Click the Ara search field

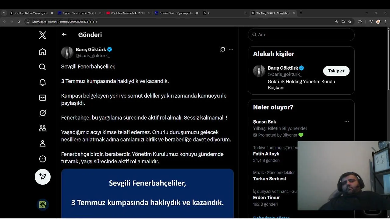(301, 35)
